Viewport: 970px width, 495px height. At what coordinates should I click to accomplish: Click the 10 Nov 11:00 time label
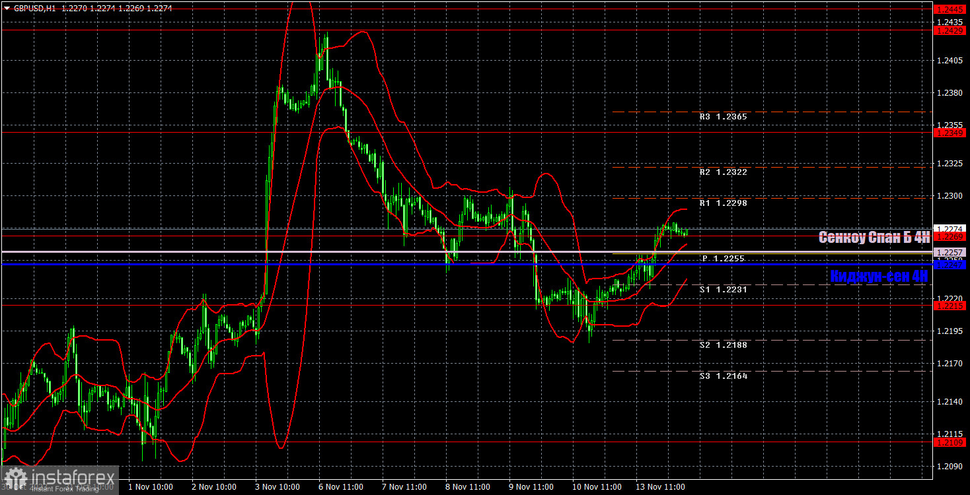coord(596,487)
